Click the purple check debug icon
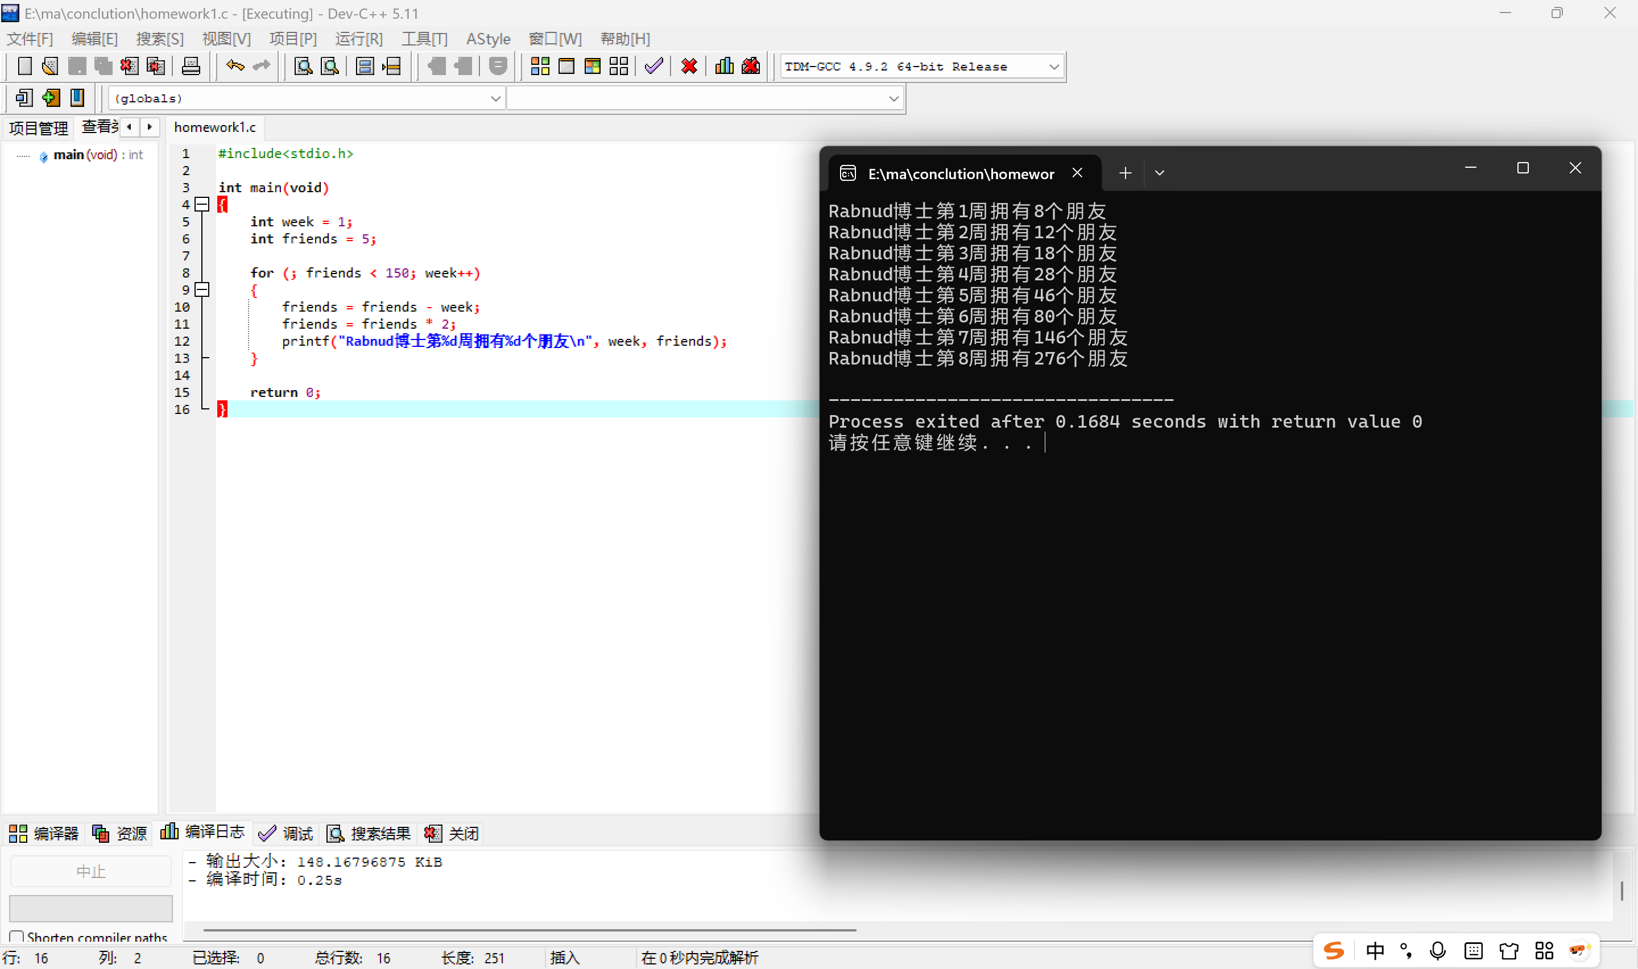 tap(653, 66)
